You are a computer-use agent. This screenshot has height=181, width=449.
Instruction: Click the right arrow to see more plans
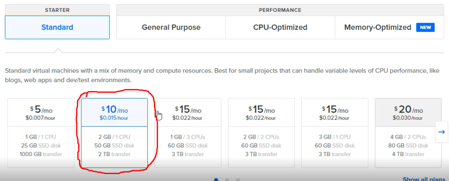(441, 132)
